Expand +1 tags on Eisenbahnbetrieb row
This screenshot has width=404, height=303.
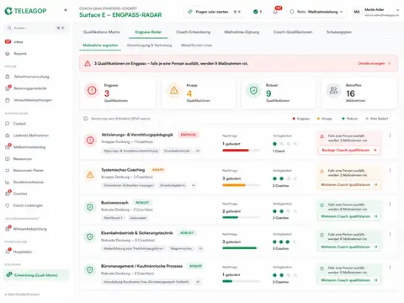[200, 248]
